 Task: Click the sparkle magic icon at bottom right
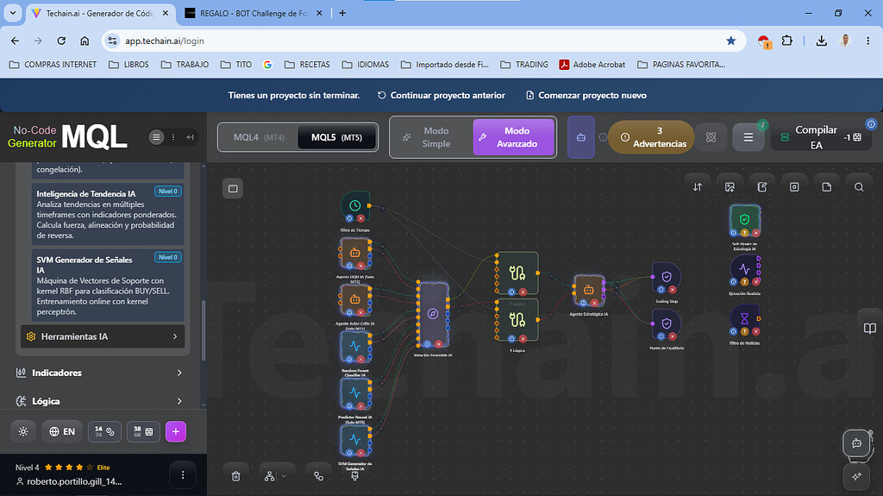(x=856, y=476)
